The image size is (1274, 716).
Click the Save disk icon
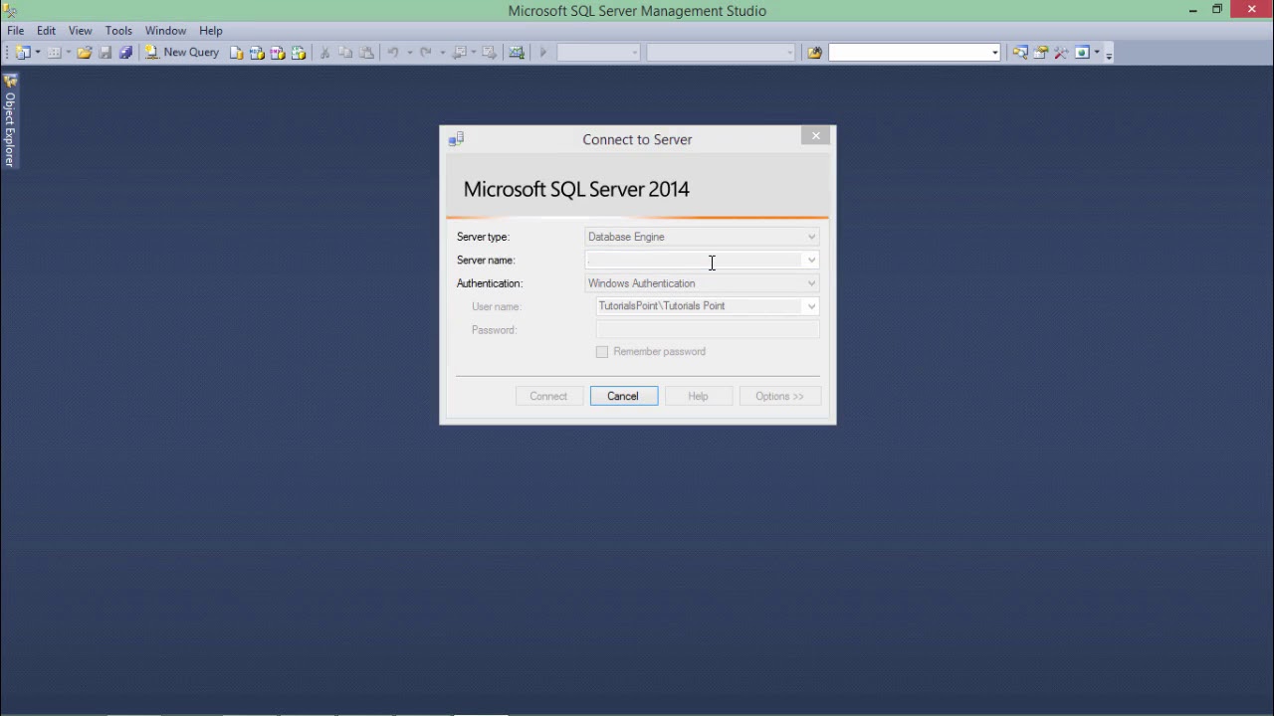tap(105, 53)
